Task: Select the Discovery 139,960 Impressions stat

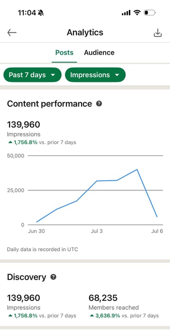Action: point(24,298)
